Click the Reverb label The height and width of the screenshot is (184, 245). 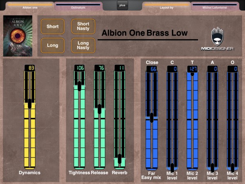(120, 173)
